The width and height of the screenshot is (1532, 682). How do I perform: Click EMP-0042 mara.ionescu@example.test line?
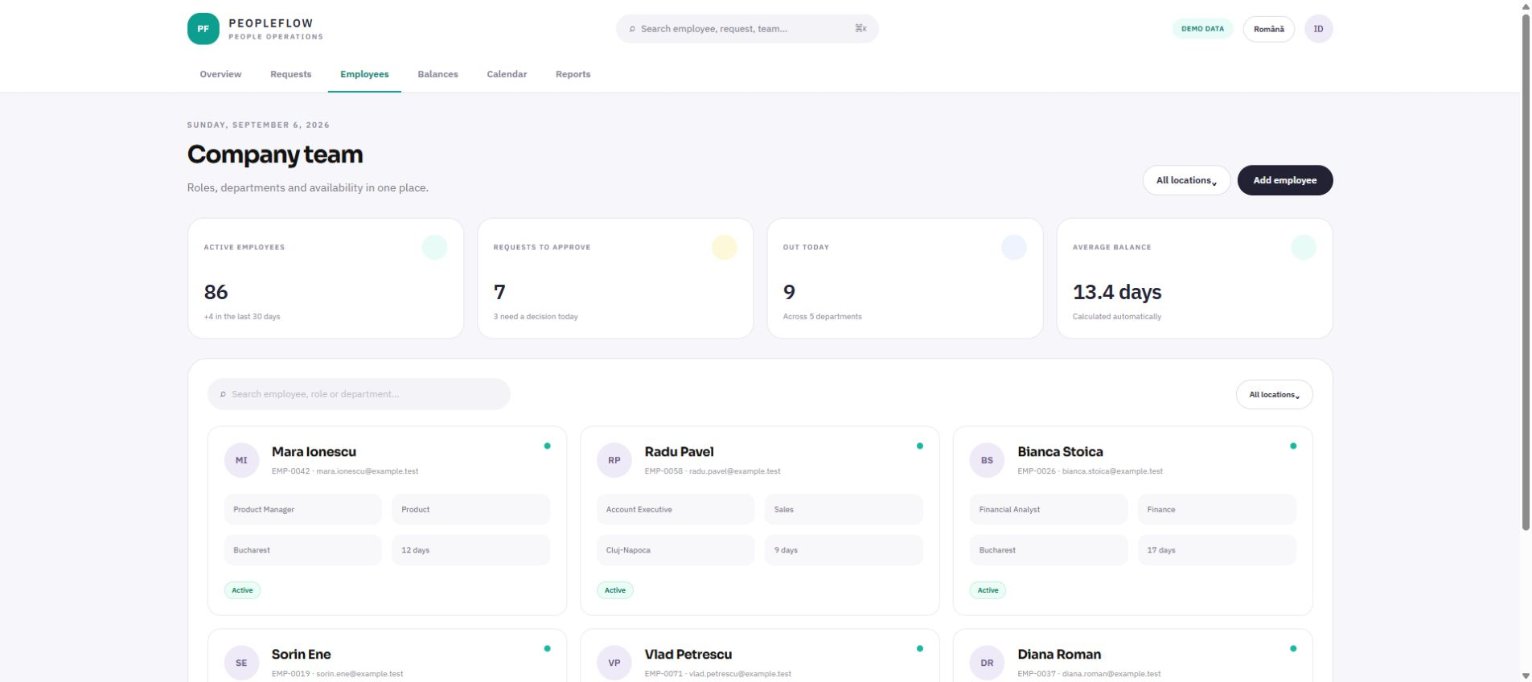click(345, 471)
